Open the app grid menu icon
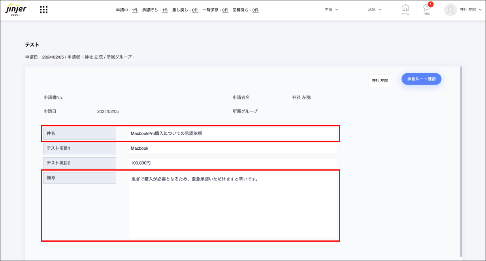Image resolution: width=486 pixels, height=261 pixels. coord(44,10)
